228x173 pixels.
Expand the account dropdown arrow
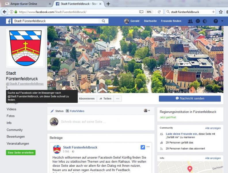(x=222, y=21)
